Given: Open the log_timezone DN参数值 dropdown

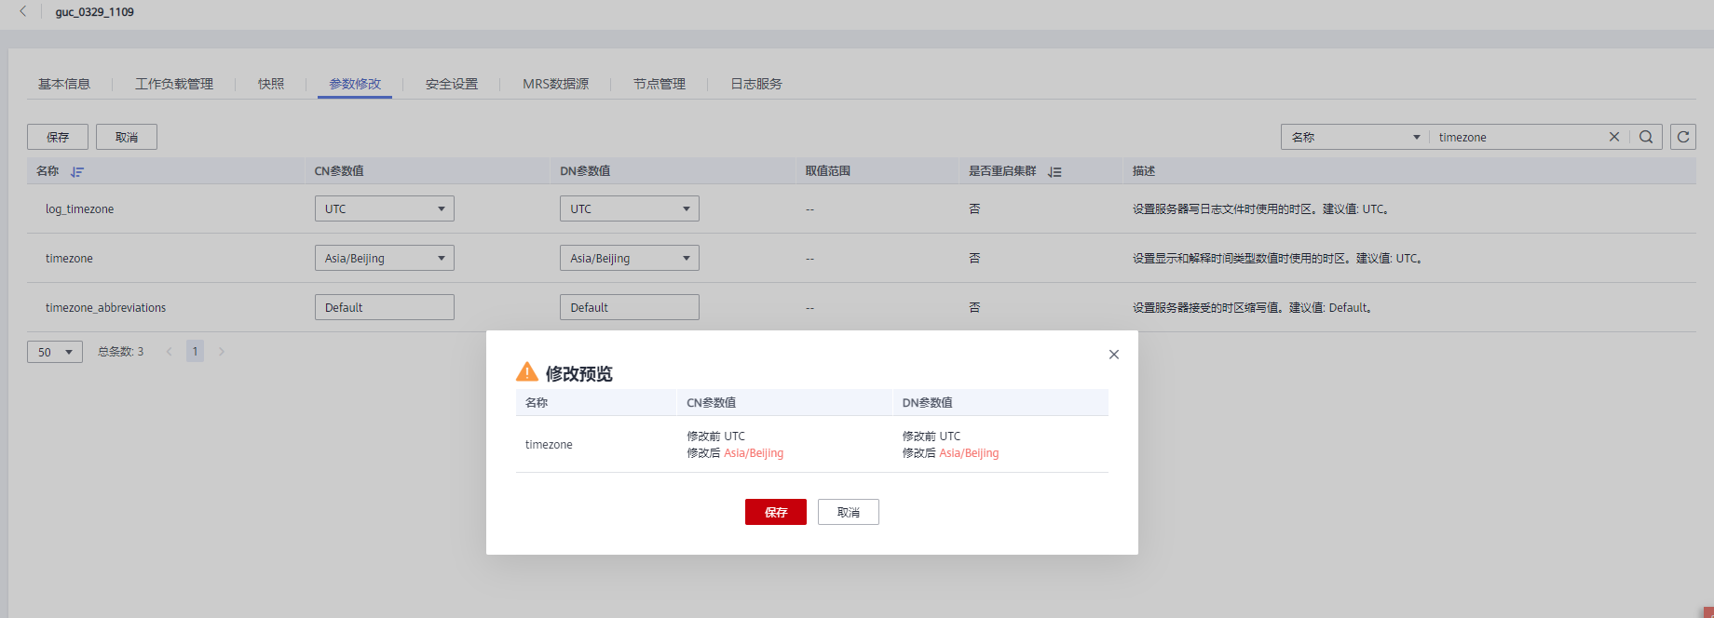Looking at the screenshot, I should [x=630, y=208].
